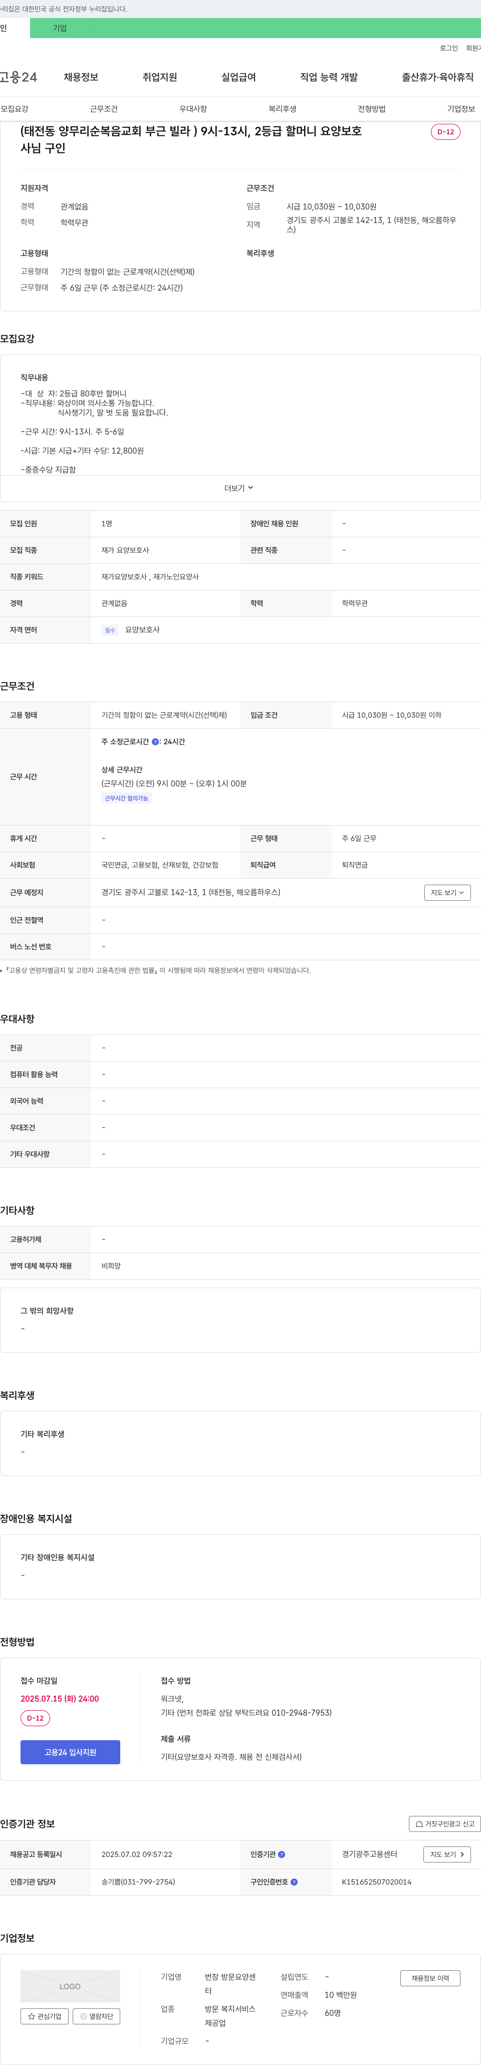
Task: Jump to the 우대사항 section tab
Action: (193, 109)
